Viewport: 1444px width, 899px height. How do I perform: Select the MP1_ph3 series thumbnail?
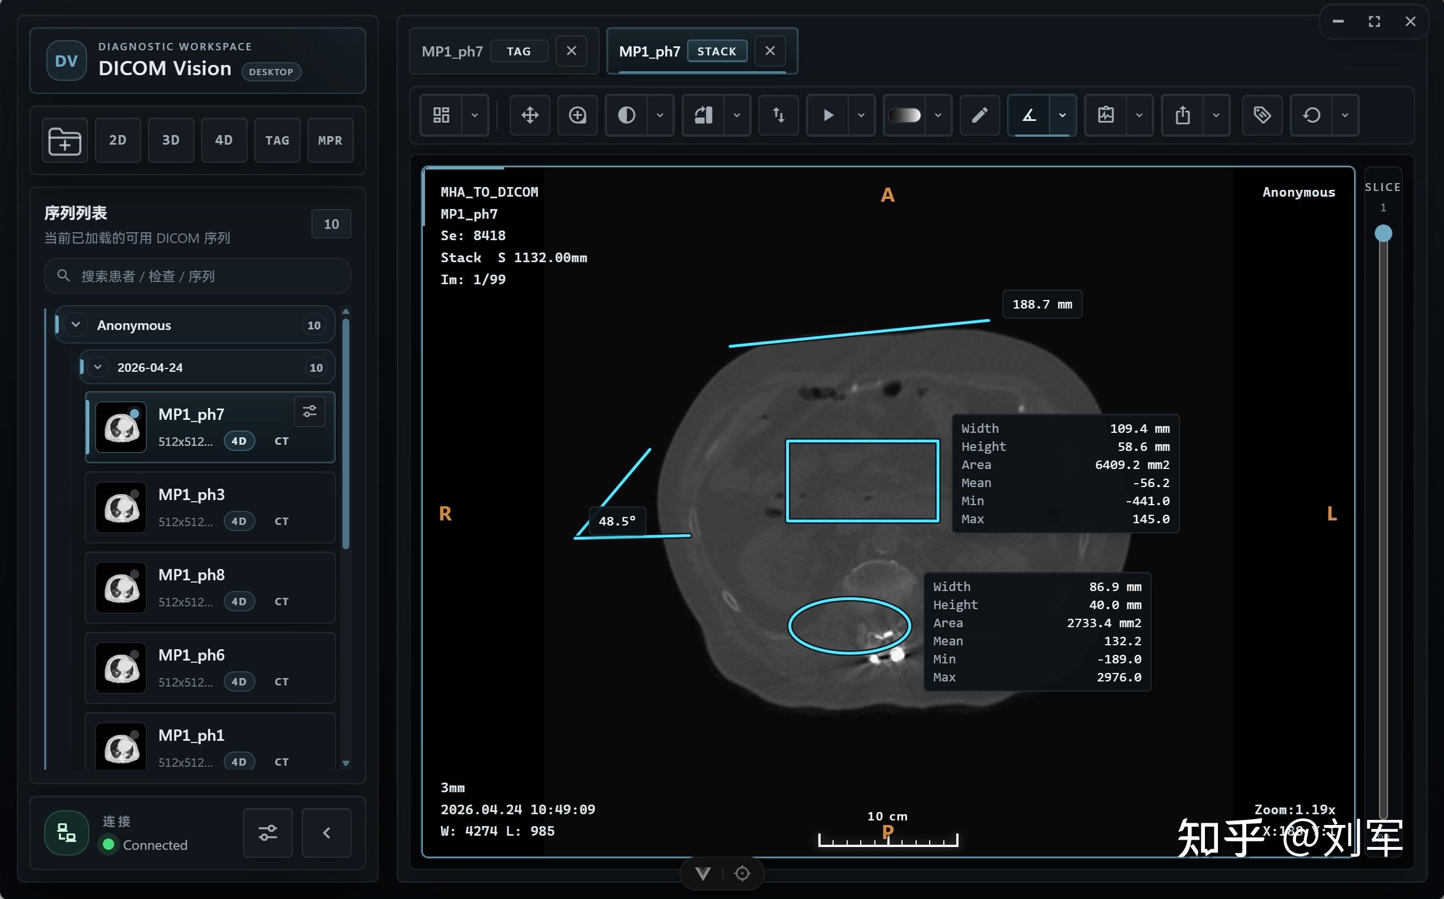click(x=121, y=508)
